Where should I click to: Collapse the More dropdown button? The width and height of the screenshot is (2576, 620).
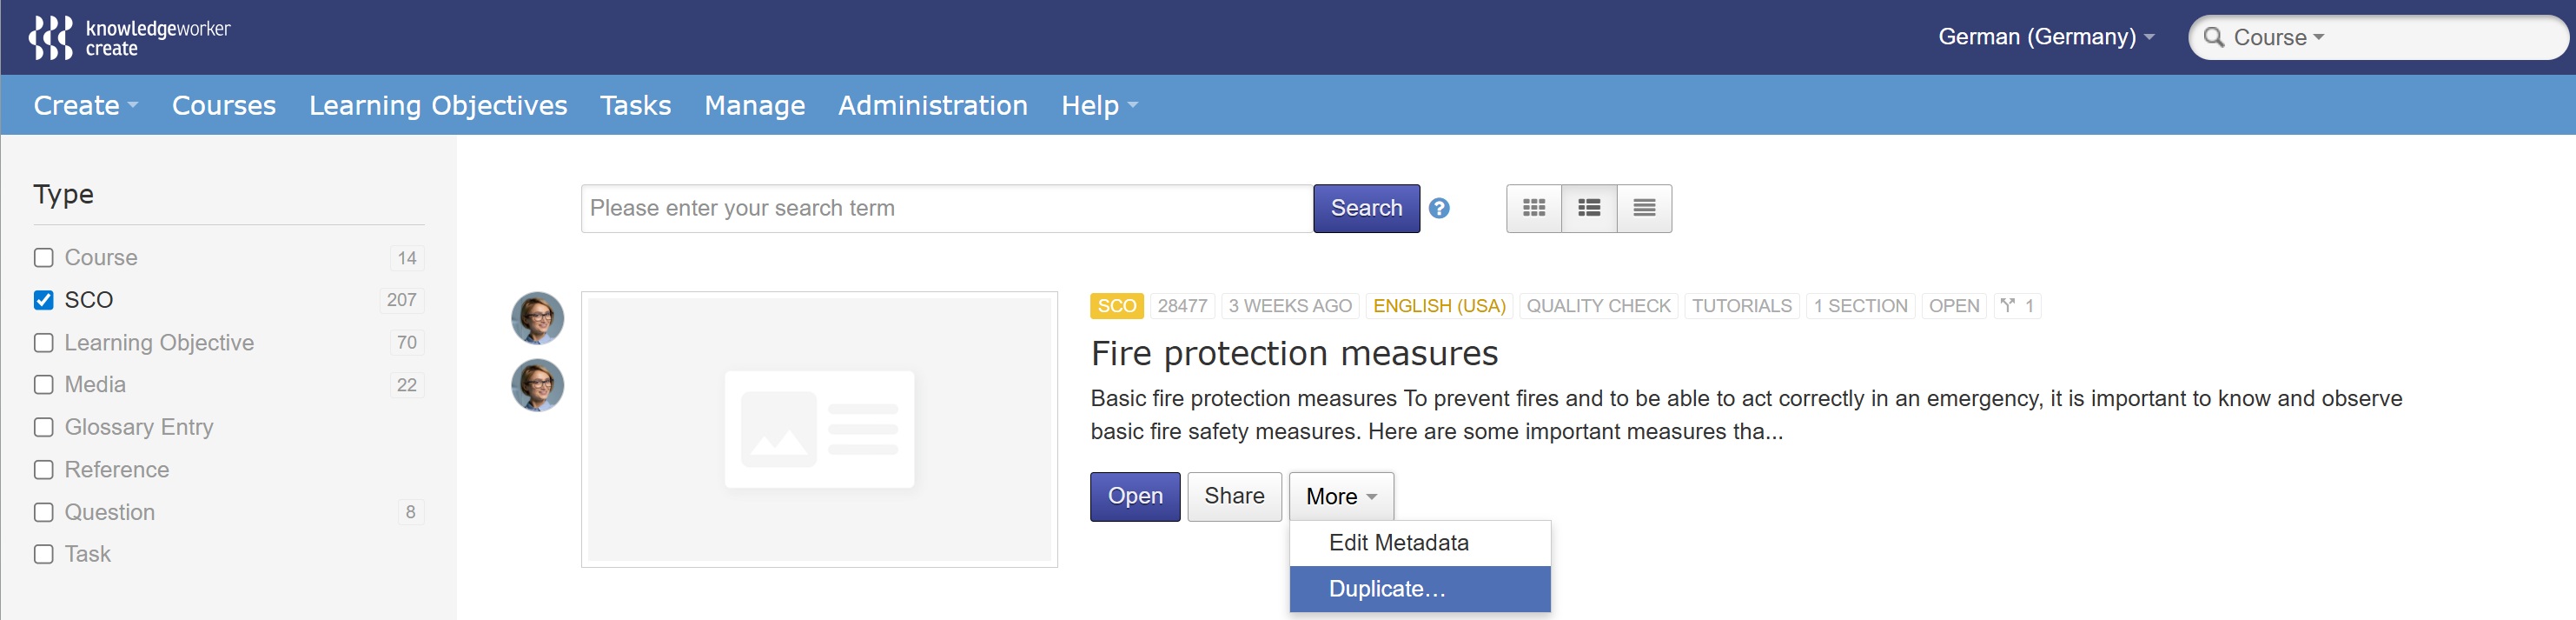[1340, 497]
